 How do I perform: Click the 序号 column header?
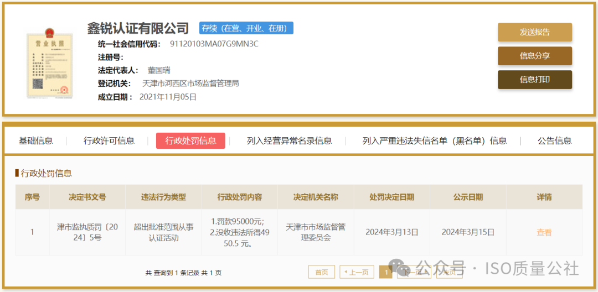(33, 197)
